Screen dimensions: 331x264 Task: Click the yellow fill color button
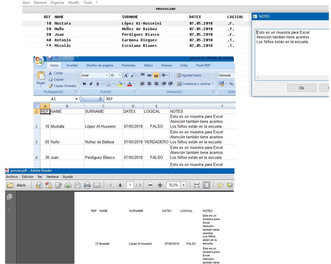click(x=119, y=84)
